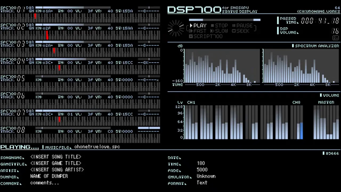Click the SPC700 TRACK 01 label
Screen dimensions: 341x192
[x=13, y=10]
